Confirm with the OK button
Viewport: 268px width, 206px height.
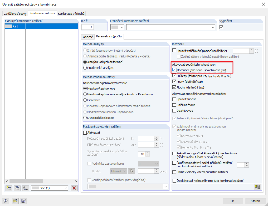tap(233, 201)
